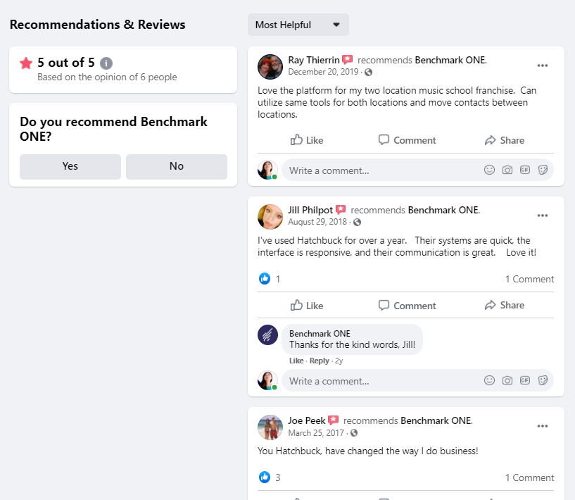Like Jill Philpot's review

click(307, 306)
